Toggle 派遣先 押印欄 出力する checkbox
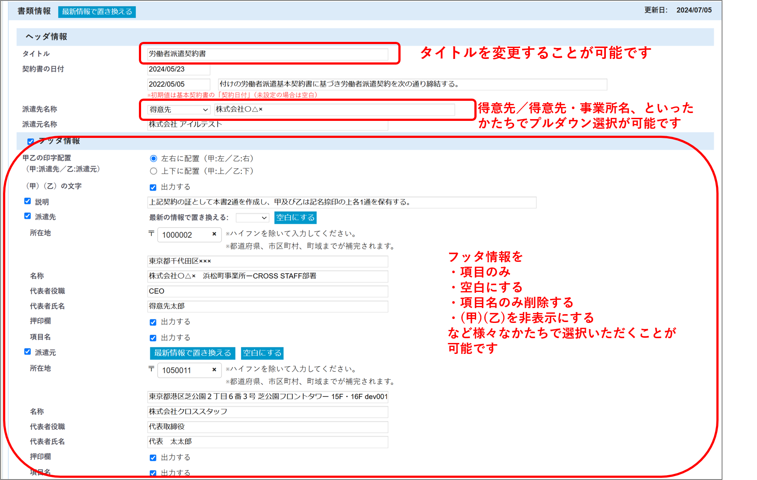Viewport: 757px width, 480px height. (153, 322)
